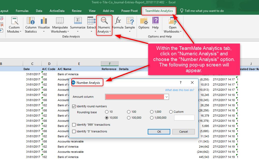259x159 pixels.
Task: Select column C header
Action: [x=32, y=64]
